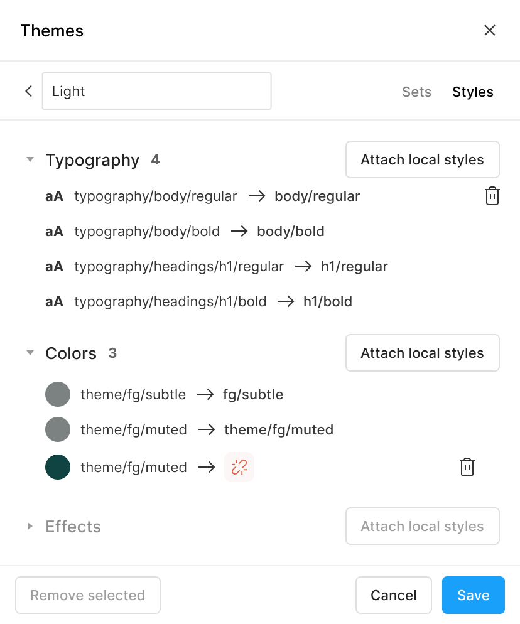Click the aA icon beside typography/headings/h1/regular
The image size is (520, 624).
click(x=54, y=266)
